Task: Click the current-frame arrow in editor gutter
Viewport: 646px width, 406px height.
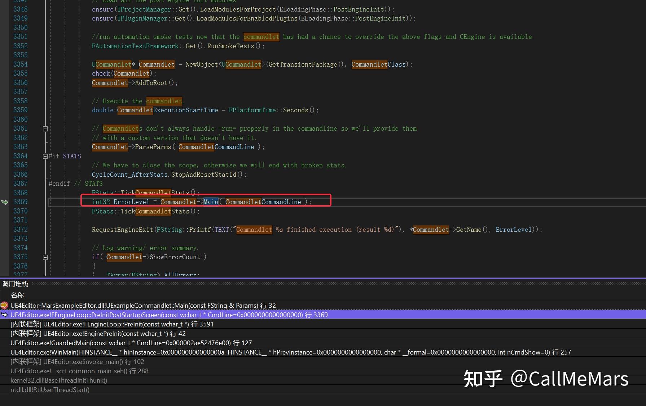Action: click(5, 202)
